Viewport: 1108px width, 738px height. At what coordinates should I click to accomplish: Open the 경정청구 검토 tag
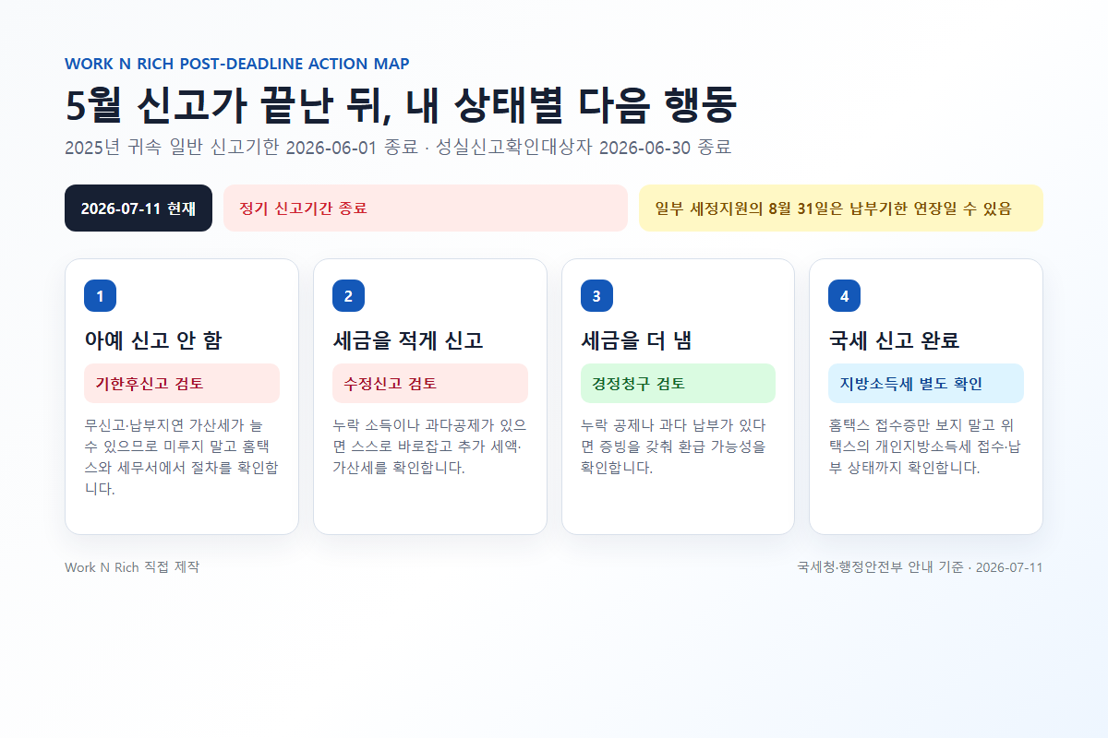[678, 384]
